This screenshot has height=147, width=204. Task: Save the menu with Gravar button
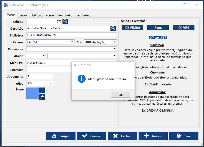tap(92, 136)
